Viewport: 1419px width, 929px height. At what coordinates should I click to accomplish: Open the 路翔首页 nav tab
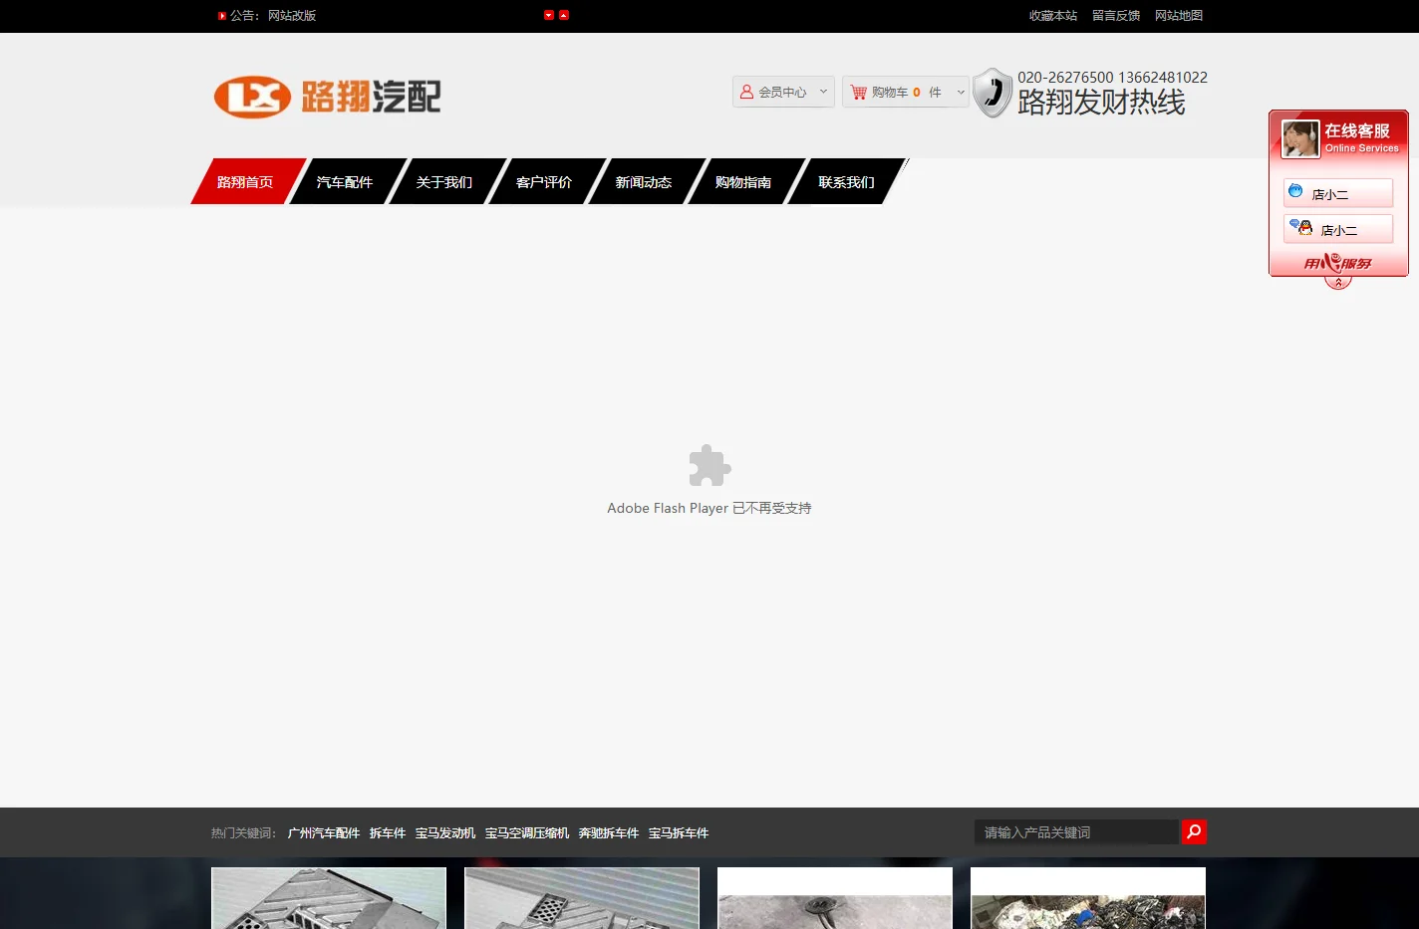click(245, 181)
